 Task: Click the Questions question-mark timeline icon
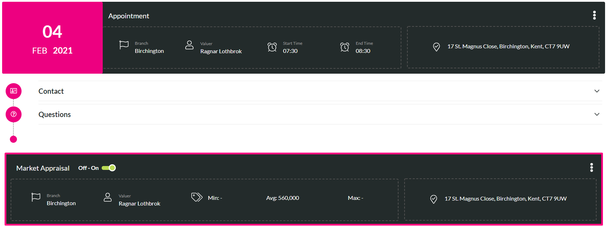[13, 114]
